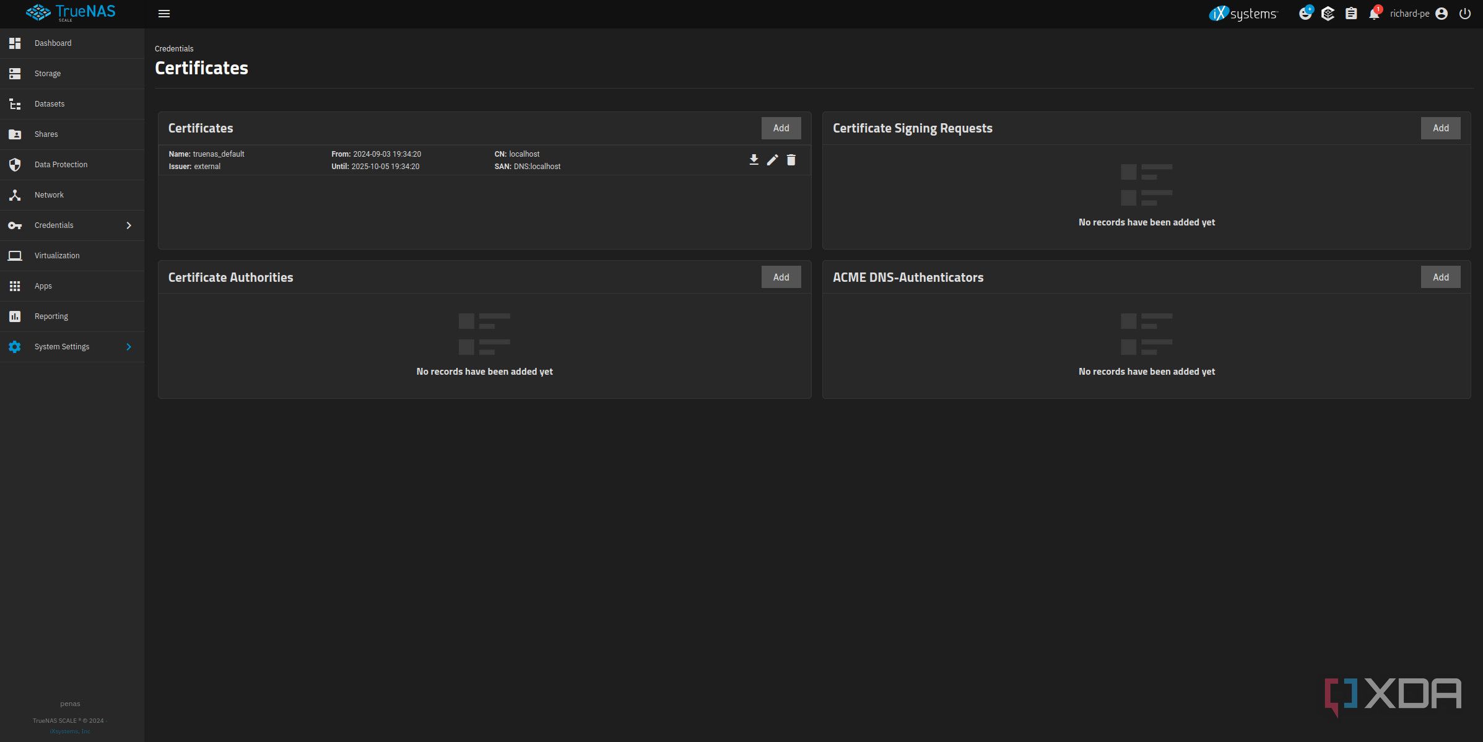Edit the truenas_default certificate

pyautogui.click(x=772, y=160)
